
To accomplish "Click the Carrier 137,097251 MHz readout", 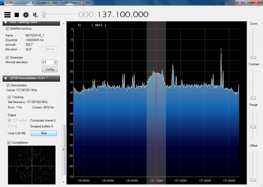I will [22, 90].
